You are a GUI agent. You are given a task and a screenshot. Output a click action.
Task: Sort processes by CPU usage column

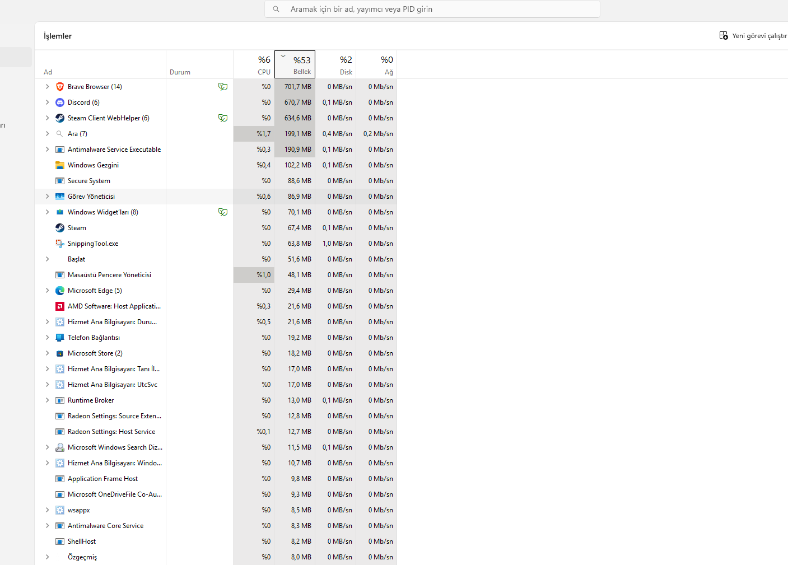tap(254, 64)
